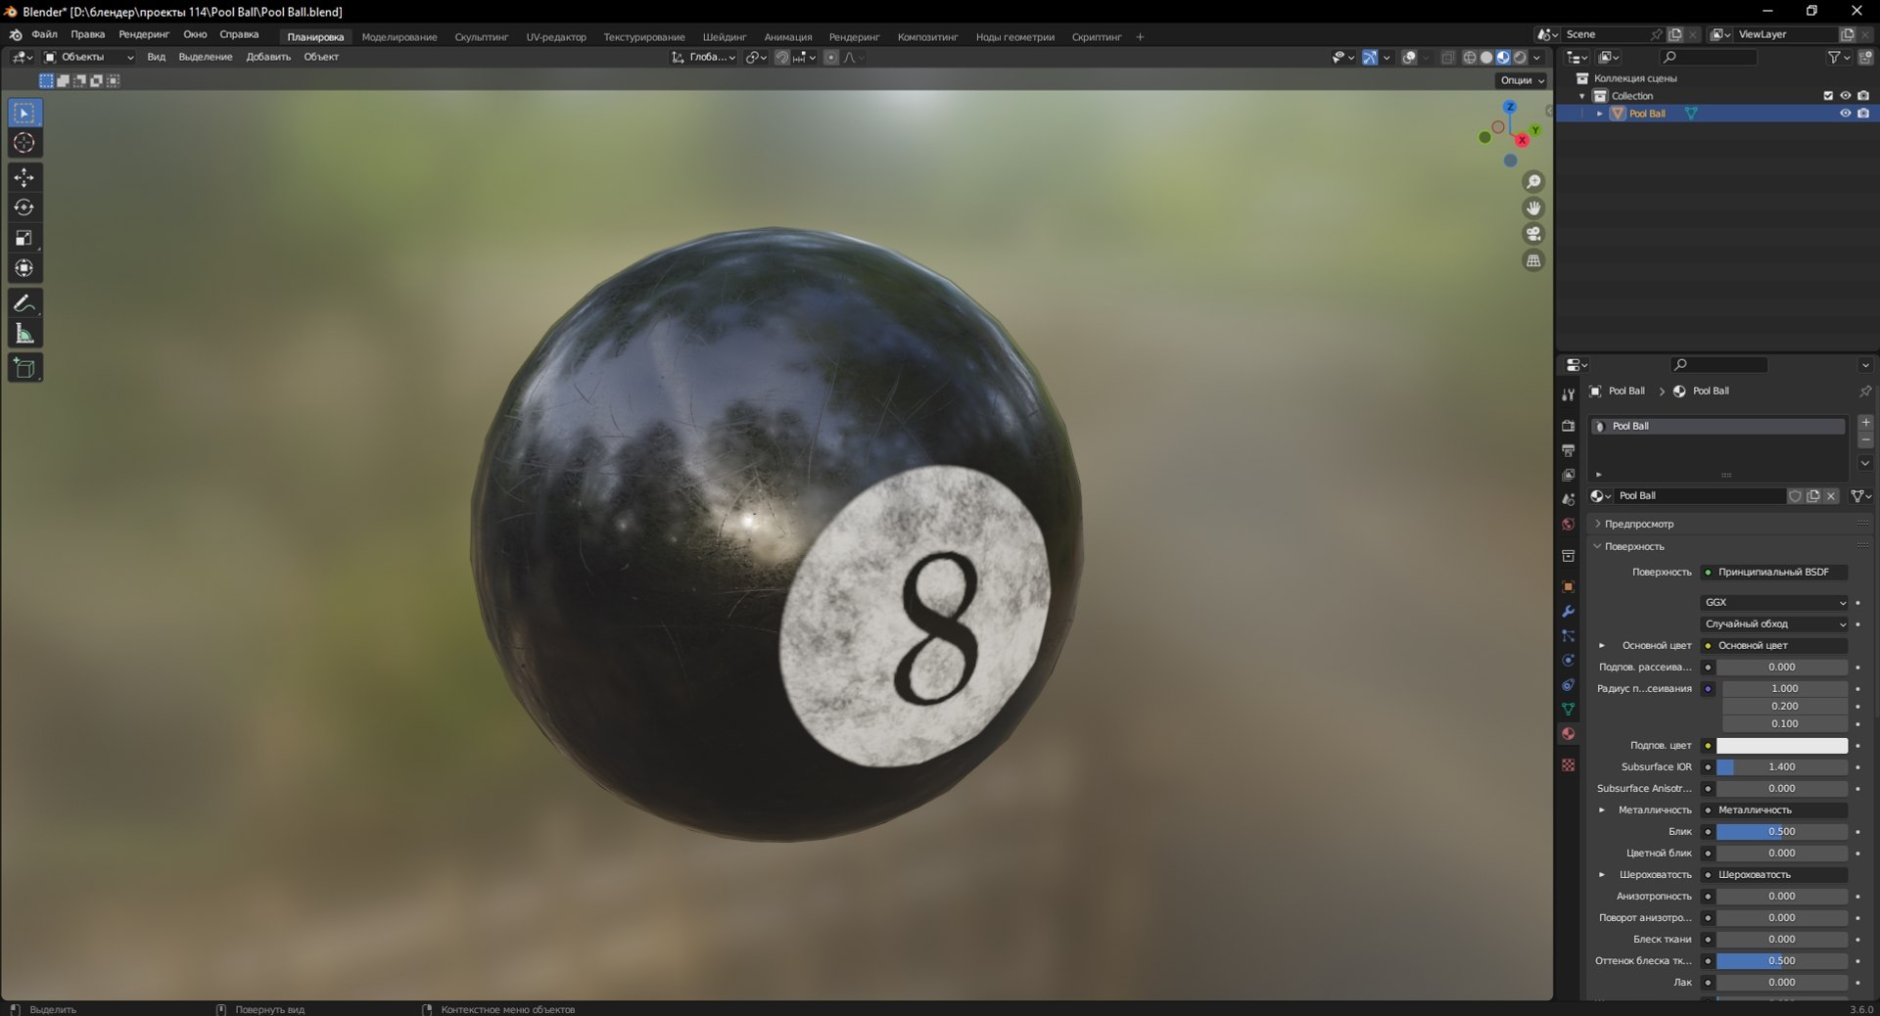This screenshot has height=1016, width=1880.
Task: Toggle snapping magnet in header
Action: [x=781, y=58]
